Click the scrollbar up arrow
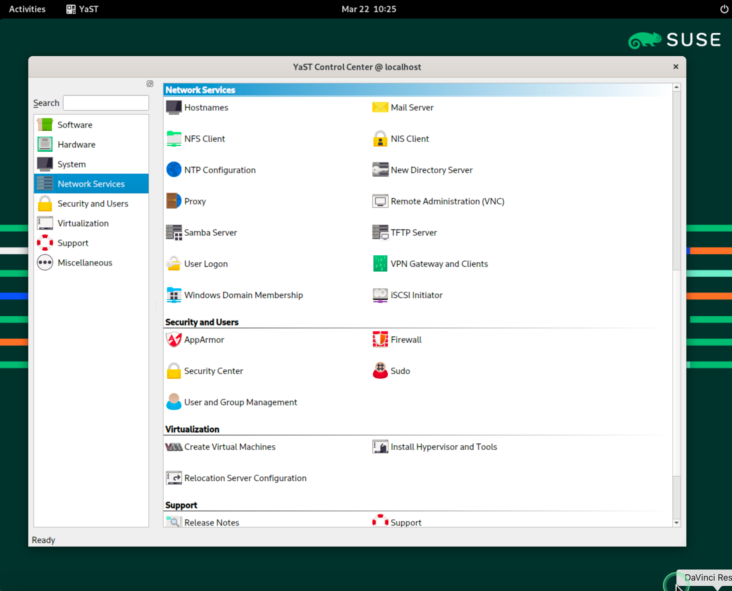 676,88
